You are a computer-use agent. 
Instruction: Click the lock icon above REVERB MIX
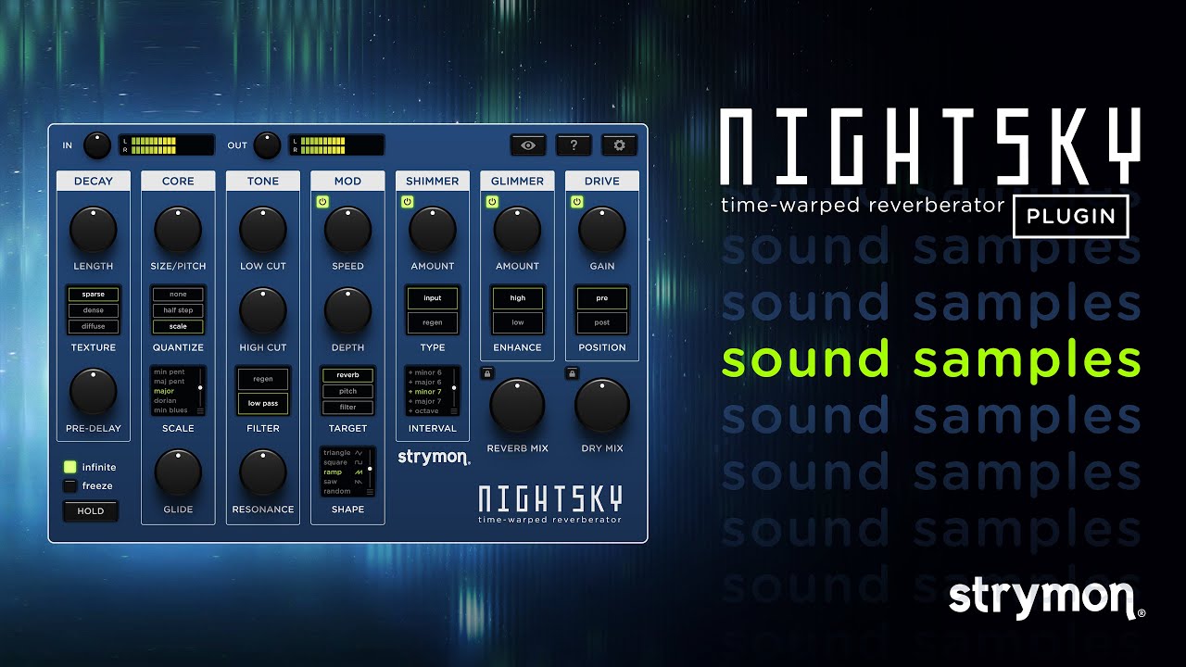(x=486, y=373)
